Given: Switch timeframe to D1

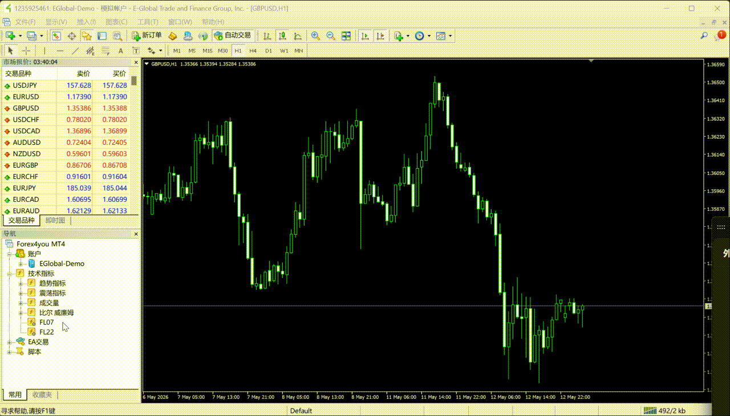Looking at the screenshot, I should [x=268, y=50].
